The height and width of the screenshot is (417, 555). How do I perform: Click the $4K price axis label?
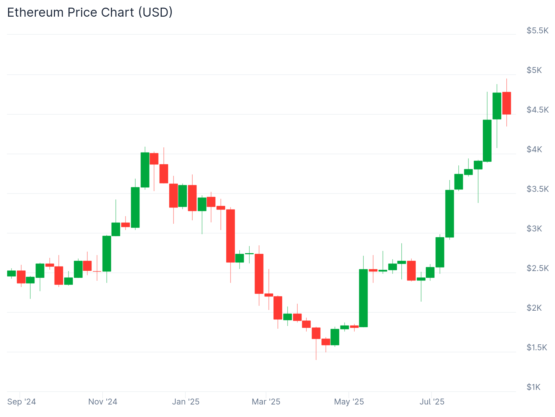(534, 149)
